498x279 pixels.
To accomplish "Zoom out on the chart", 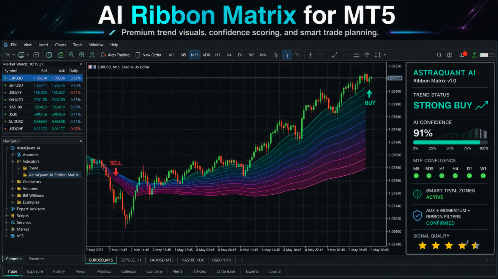I will [x=81, y=55].
